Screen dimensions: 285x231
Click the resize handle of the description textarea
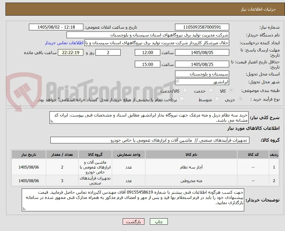pyautogui.click(x=52, y=121)
